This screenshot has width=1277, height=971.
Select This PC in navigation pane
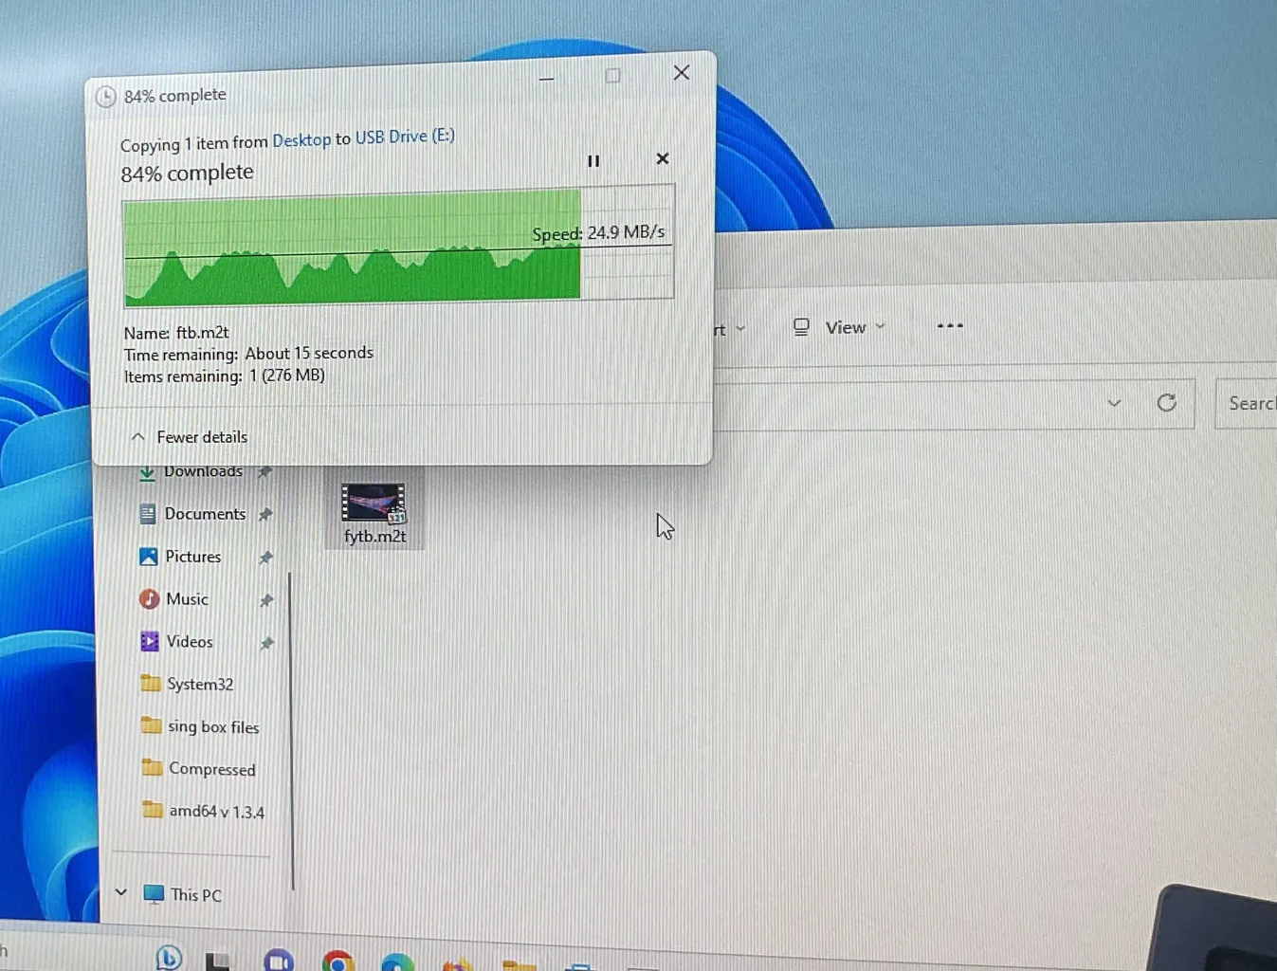tap(195, 894)
